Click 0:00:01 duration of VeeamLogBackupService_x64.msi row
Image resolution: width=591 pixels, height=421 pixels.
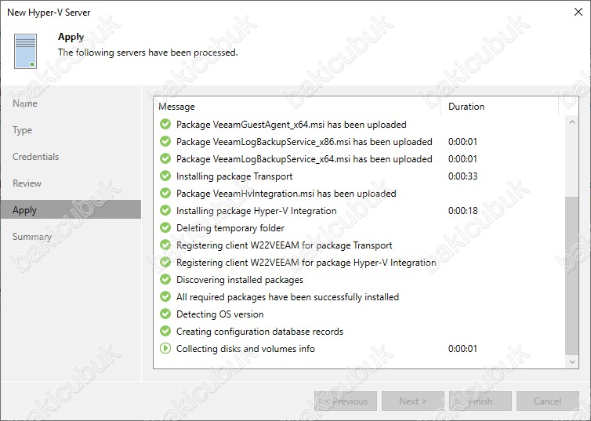[463, 159]
